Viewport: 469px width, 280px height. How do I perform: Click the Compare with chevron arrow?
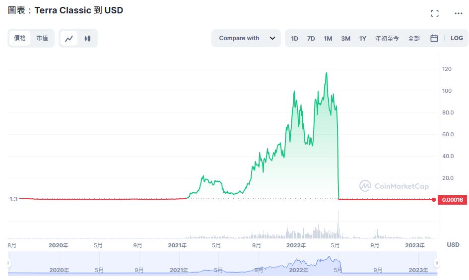tap(272, 38)
